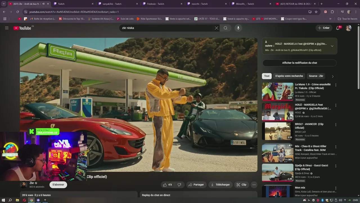Show more filter chips with right arrow
The height and width of the screenshot is (203, 360).
[x=333, y=76]
